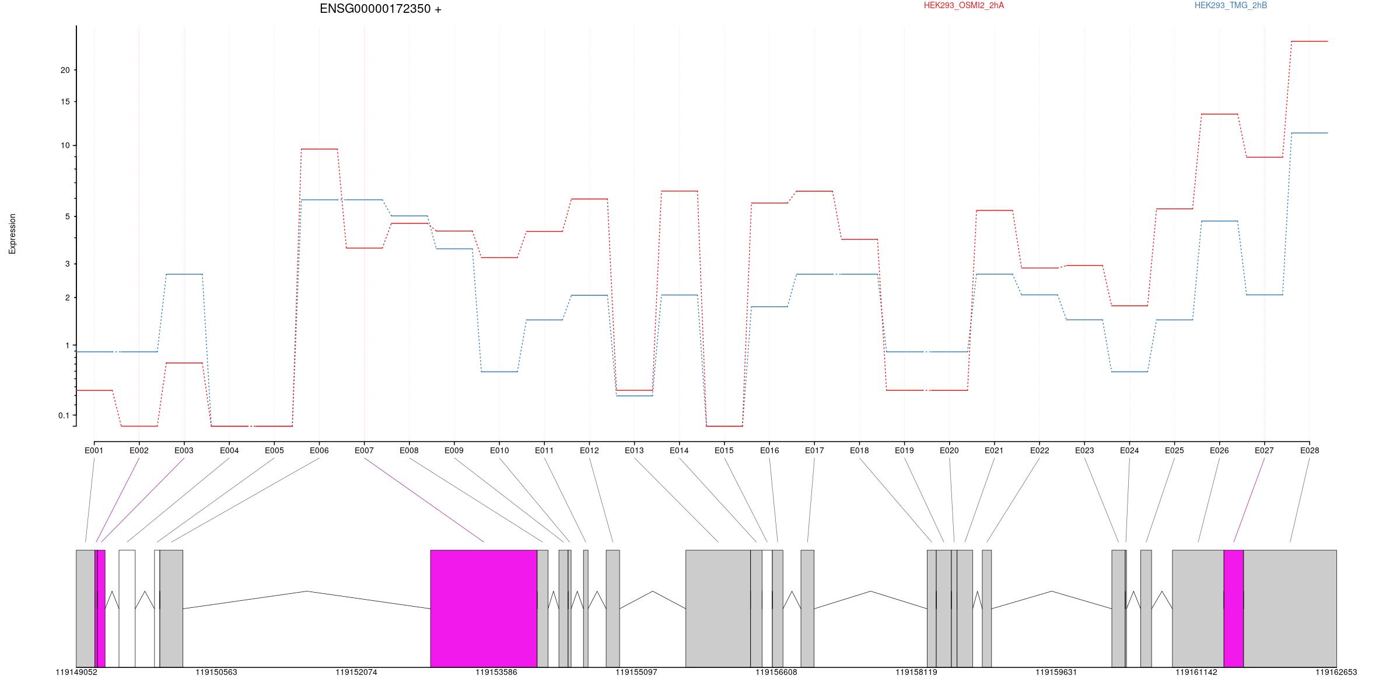1400x700 pixels.
Task: Click the y-axis tick value 15
Action: 65,101
